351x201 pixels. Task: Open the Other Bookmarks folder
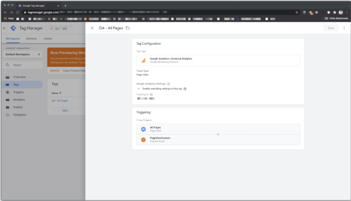[x=336, y=18]
